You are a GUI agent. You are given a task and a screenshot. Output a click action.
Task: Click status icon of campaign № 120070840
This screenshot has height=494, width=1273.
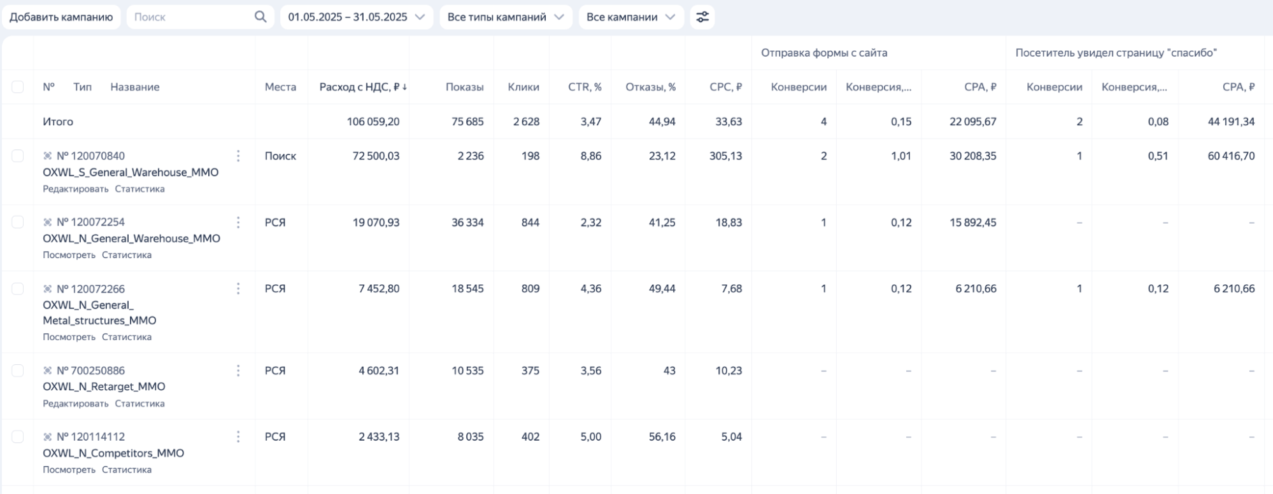coord(48,156)
